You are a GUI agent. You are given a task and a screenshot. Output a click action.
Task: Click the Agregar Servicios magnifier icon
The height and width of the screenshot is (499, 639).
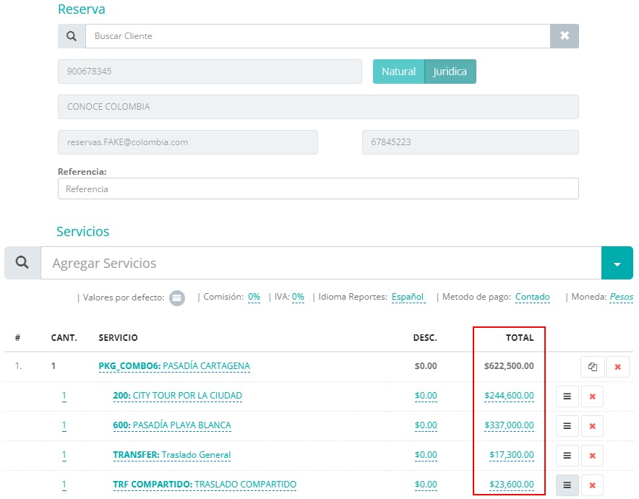[22, 263]
